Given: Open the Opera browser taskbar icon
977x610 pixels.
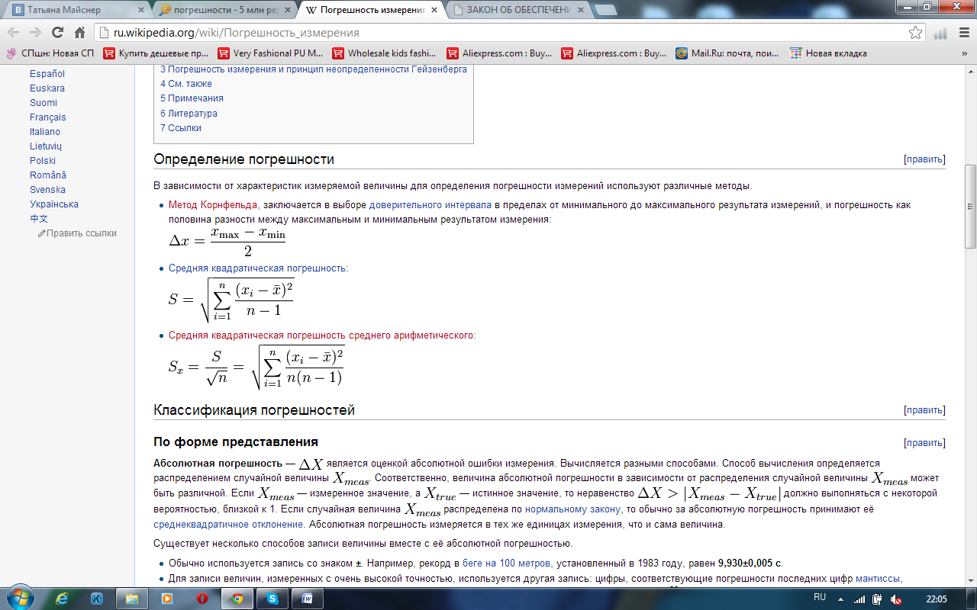Looking at the screenshot, I should (x=202, y=599).
